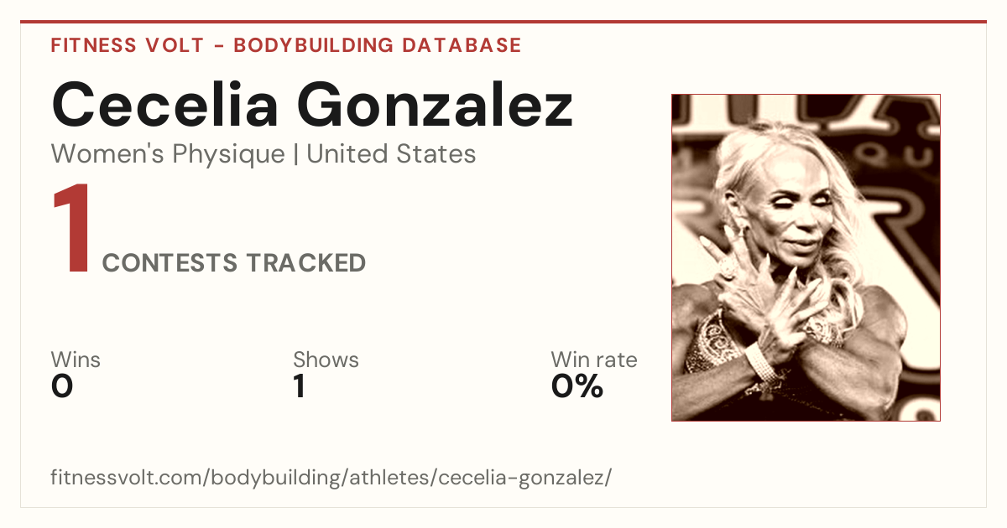
Task: Click the athlete photo thumbnail
Action: [x=806, y=257]
